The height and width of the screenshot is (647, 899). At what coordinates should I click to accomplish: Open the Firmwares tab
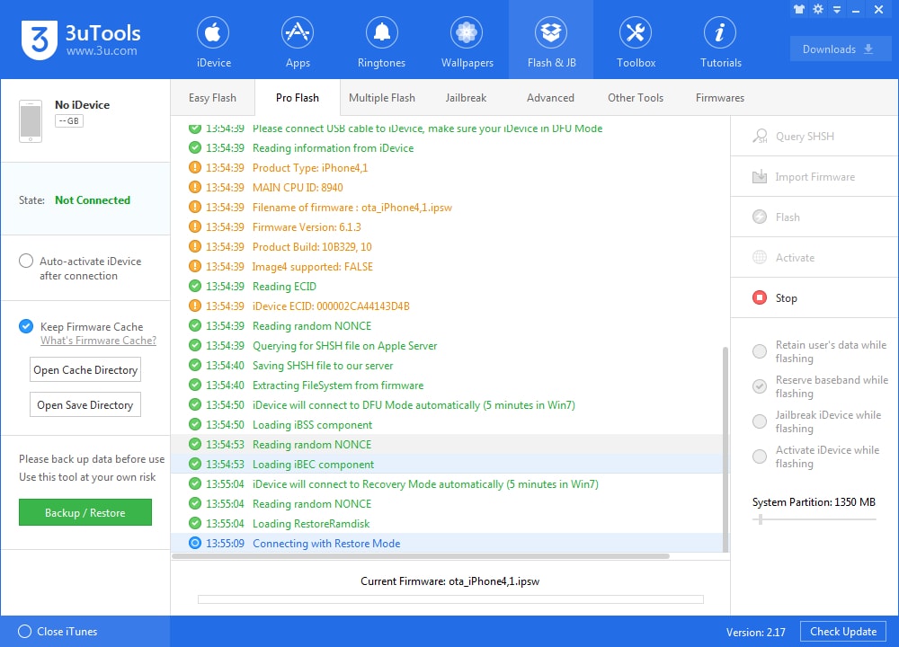tap(719, 97)
